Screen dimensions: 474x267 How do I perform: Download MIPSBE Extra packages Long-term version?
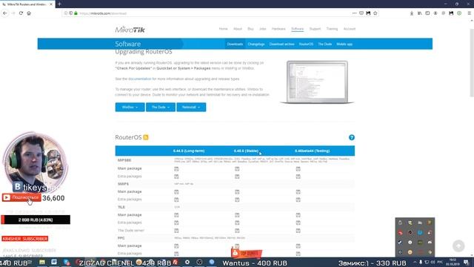click(176, 177)
